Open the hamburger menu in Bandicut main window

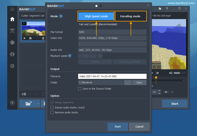point(12,9)
